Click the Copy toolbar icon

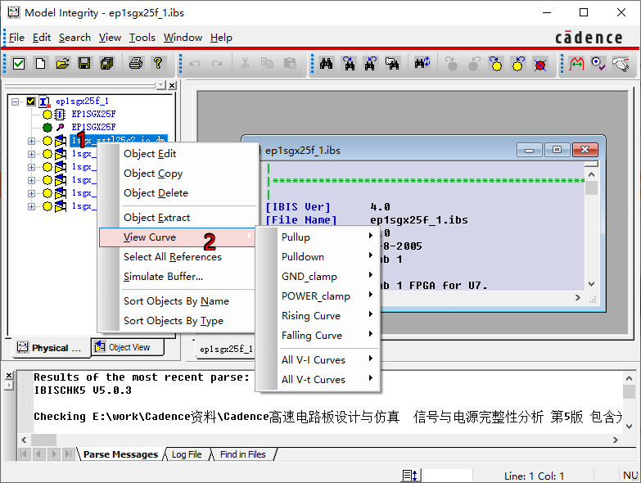tap(268, 64)
